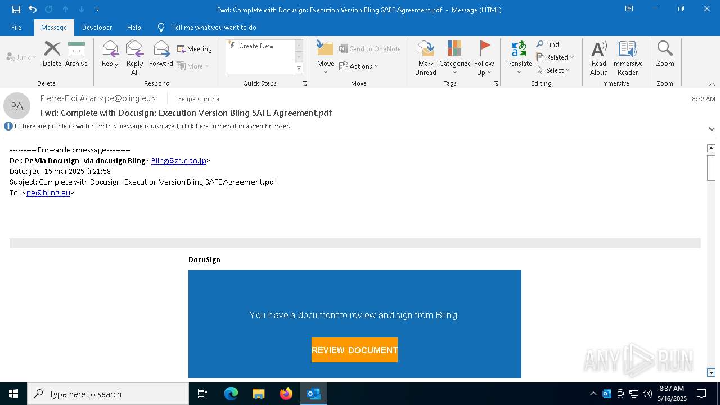Screen dimensions: 720x405
Task: Open the Actions dropdown
Action: coord(359,66)
